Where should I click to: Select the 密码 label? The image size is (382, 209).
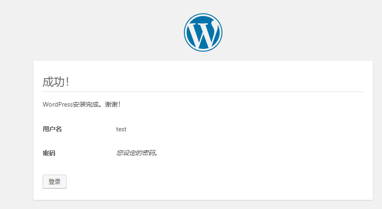coord(49,153)
